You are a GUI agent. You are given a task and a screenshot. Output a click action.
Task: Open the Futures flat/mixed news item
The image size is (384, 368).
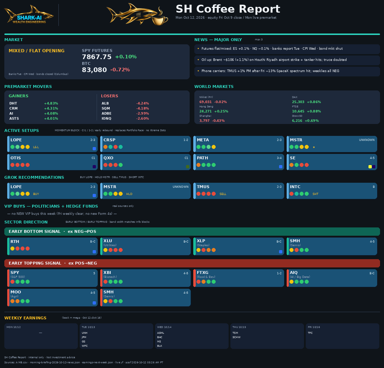[287, 49]
